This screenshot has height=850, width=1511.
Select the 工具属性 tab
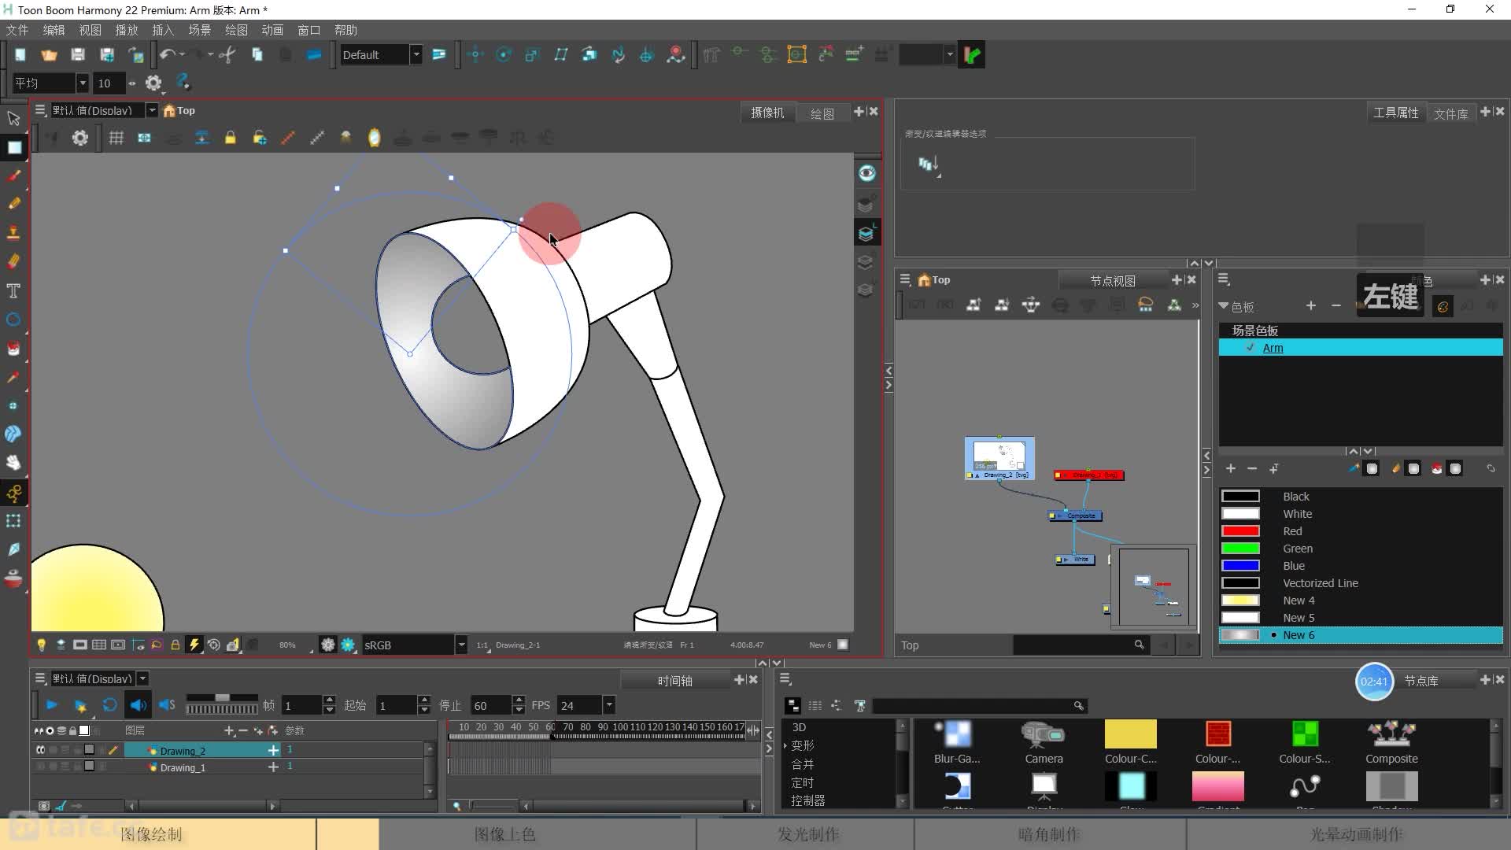click(1396, 113)
